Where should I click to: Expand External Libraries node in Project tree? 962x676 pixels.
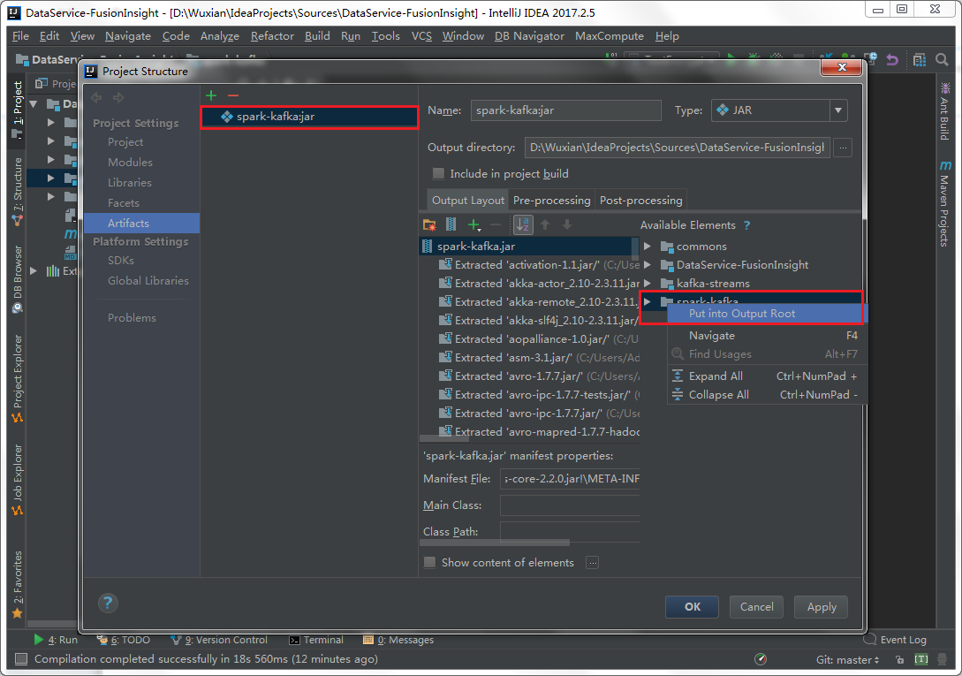pos(34,270)
